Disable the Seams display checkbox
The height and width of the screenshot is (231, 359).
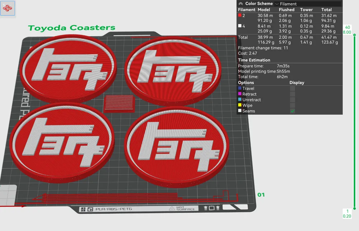[292, 111]
